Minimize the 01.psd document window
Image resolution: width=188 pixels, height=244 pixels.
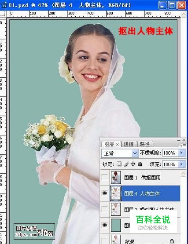[162, 5]
